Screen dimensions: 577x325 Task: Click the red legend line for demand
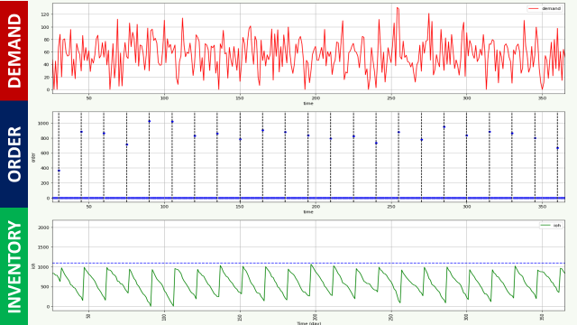click(534, 8)
